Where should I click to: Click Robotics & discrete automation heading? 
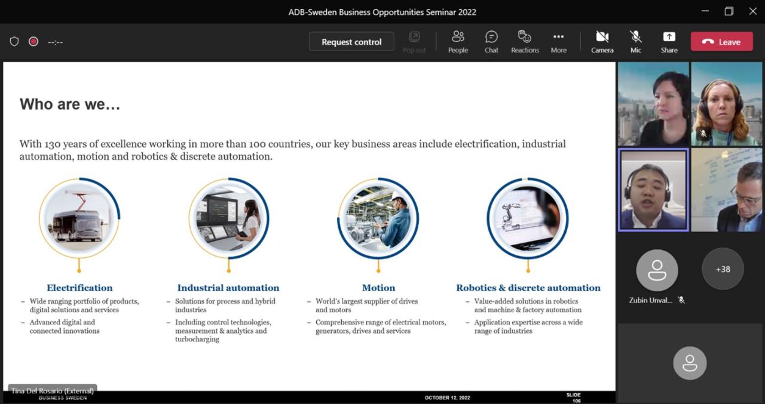point(528,288)
